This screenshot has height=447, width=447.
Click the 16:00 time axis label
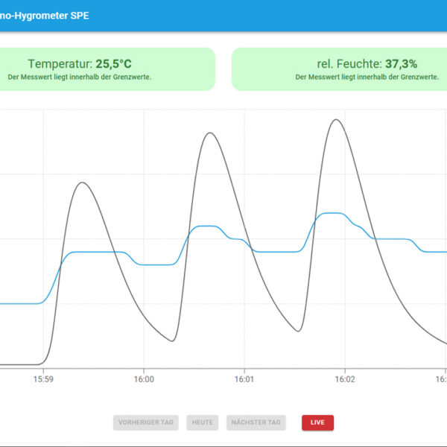pyautogui.click(x=144, y=379)
